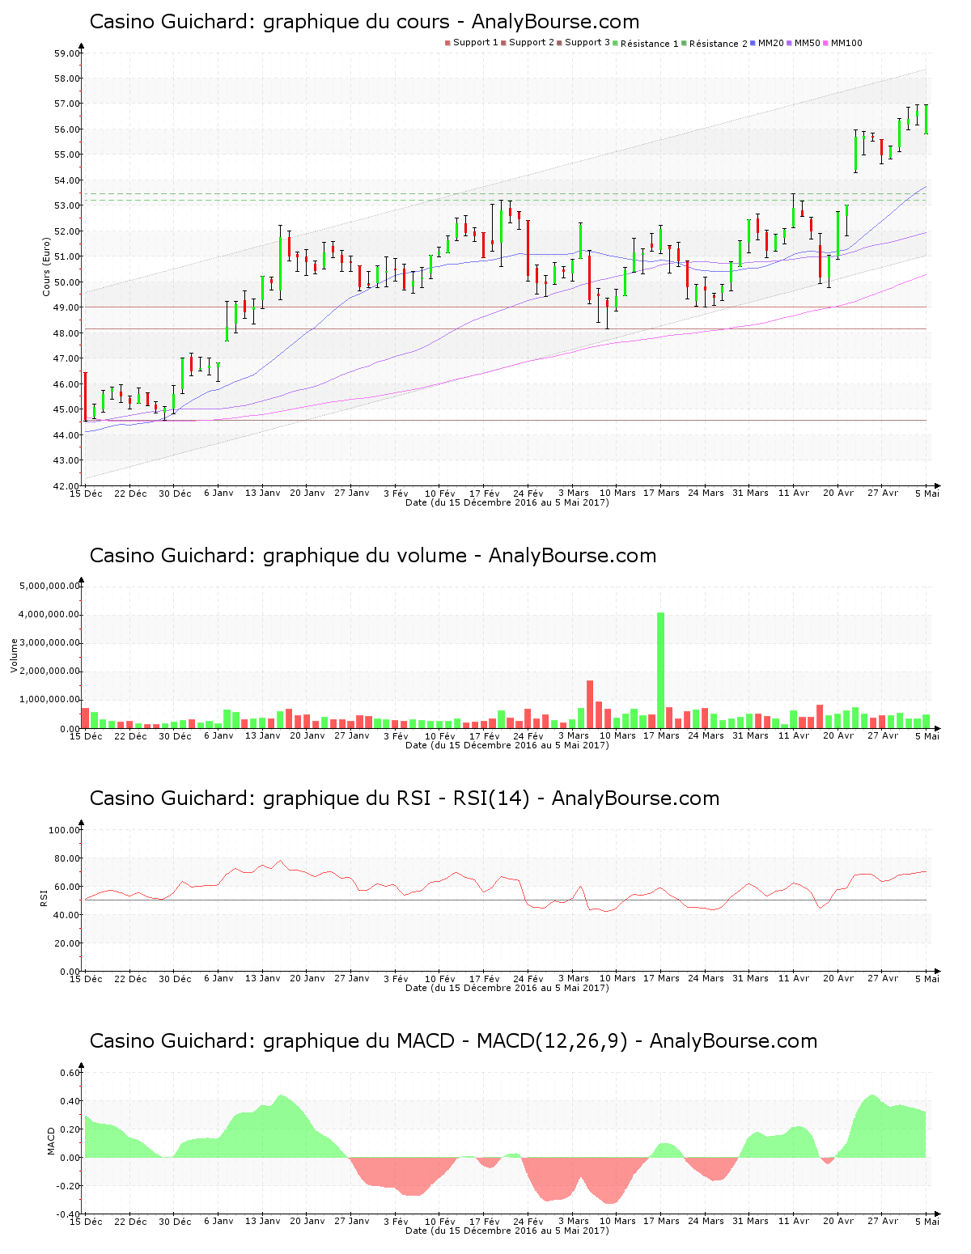Click the date range caption under price chart

[507, 502]
